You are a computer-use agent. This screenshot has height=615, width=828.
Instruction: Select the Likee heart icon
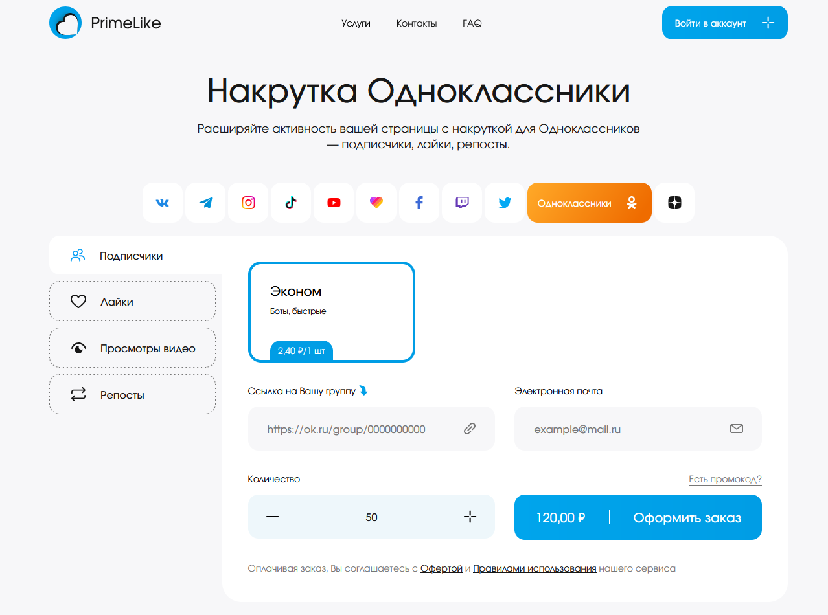click(376, 203)
